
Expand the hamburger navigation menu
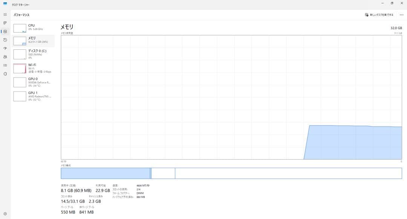point(5,14)
